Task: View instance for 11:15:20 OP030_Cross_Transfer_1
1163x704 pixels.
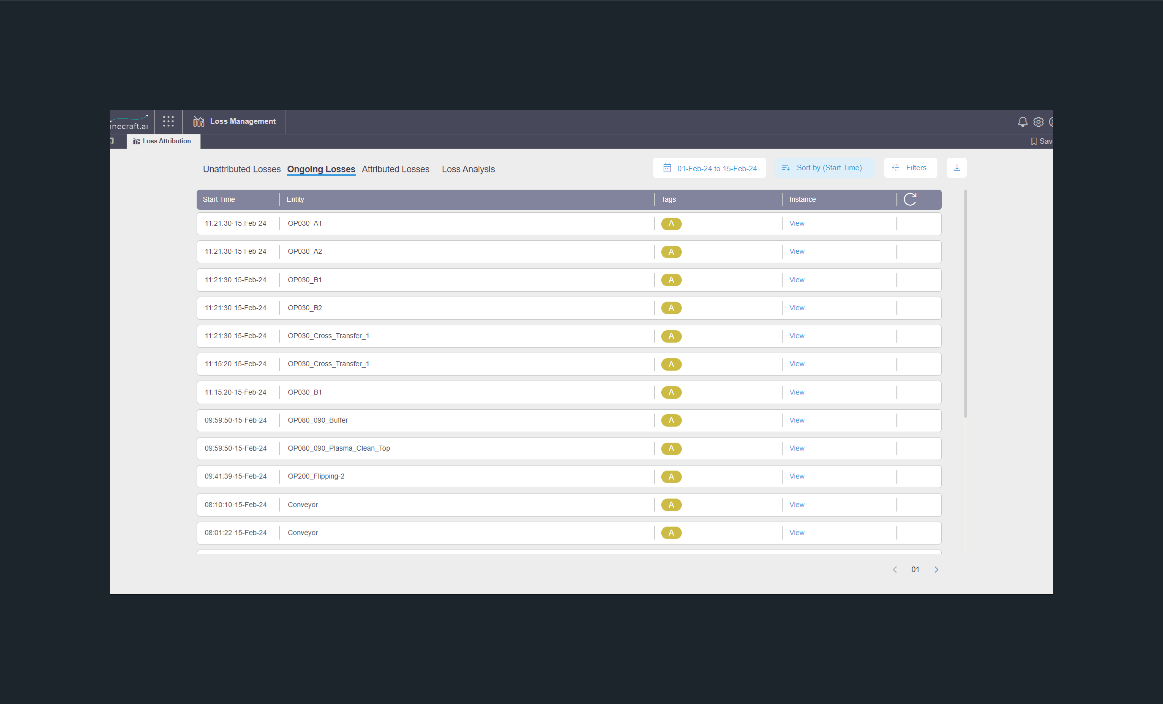Action: [797, 364]
